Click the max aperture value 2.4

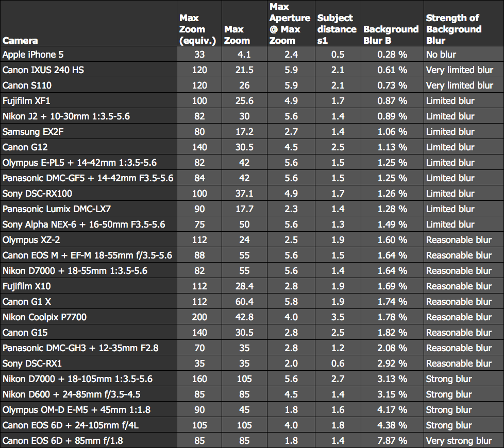click(291, 54)
